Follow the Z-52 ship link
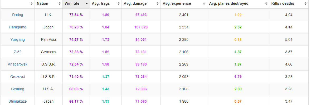Image resolution: width=311 pixels, height=105 pixels. (x=17, y=52)
